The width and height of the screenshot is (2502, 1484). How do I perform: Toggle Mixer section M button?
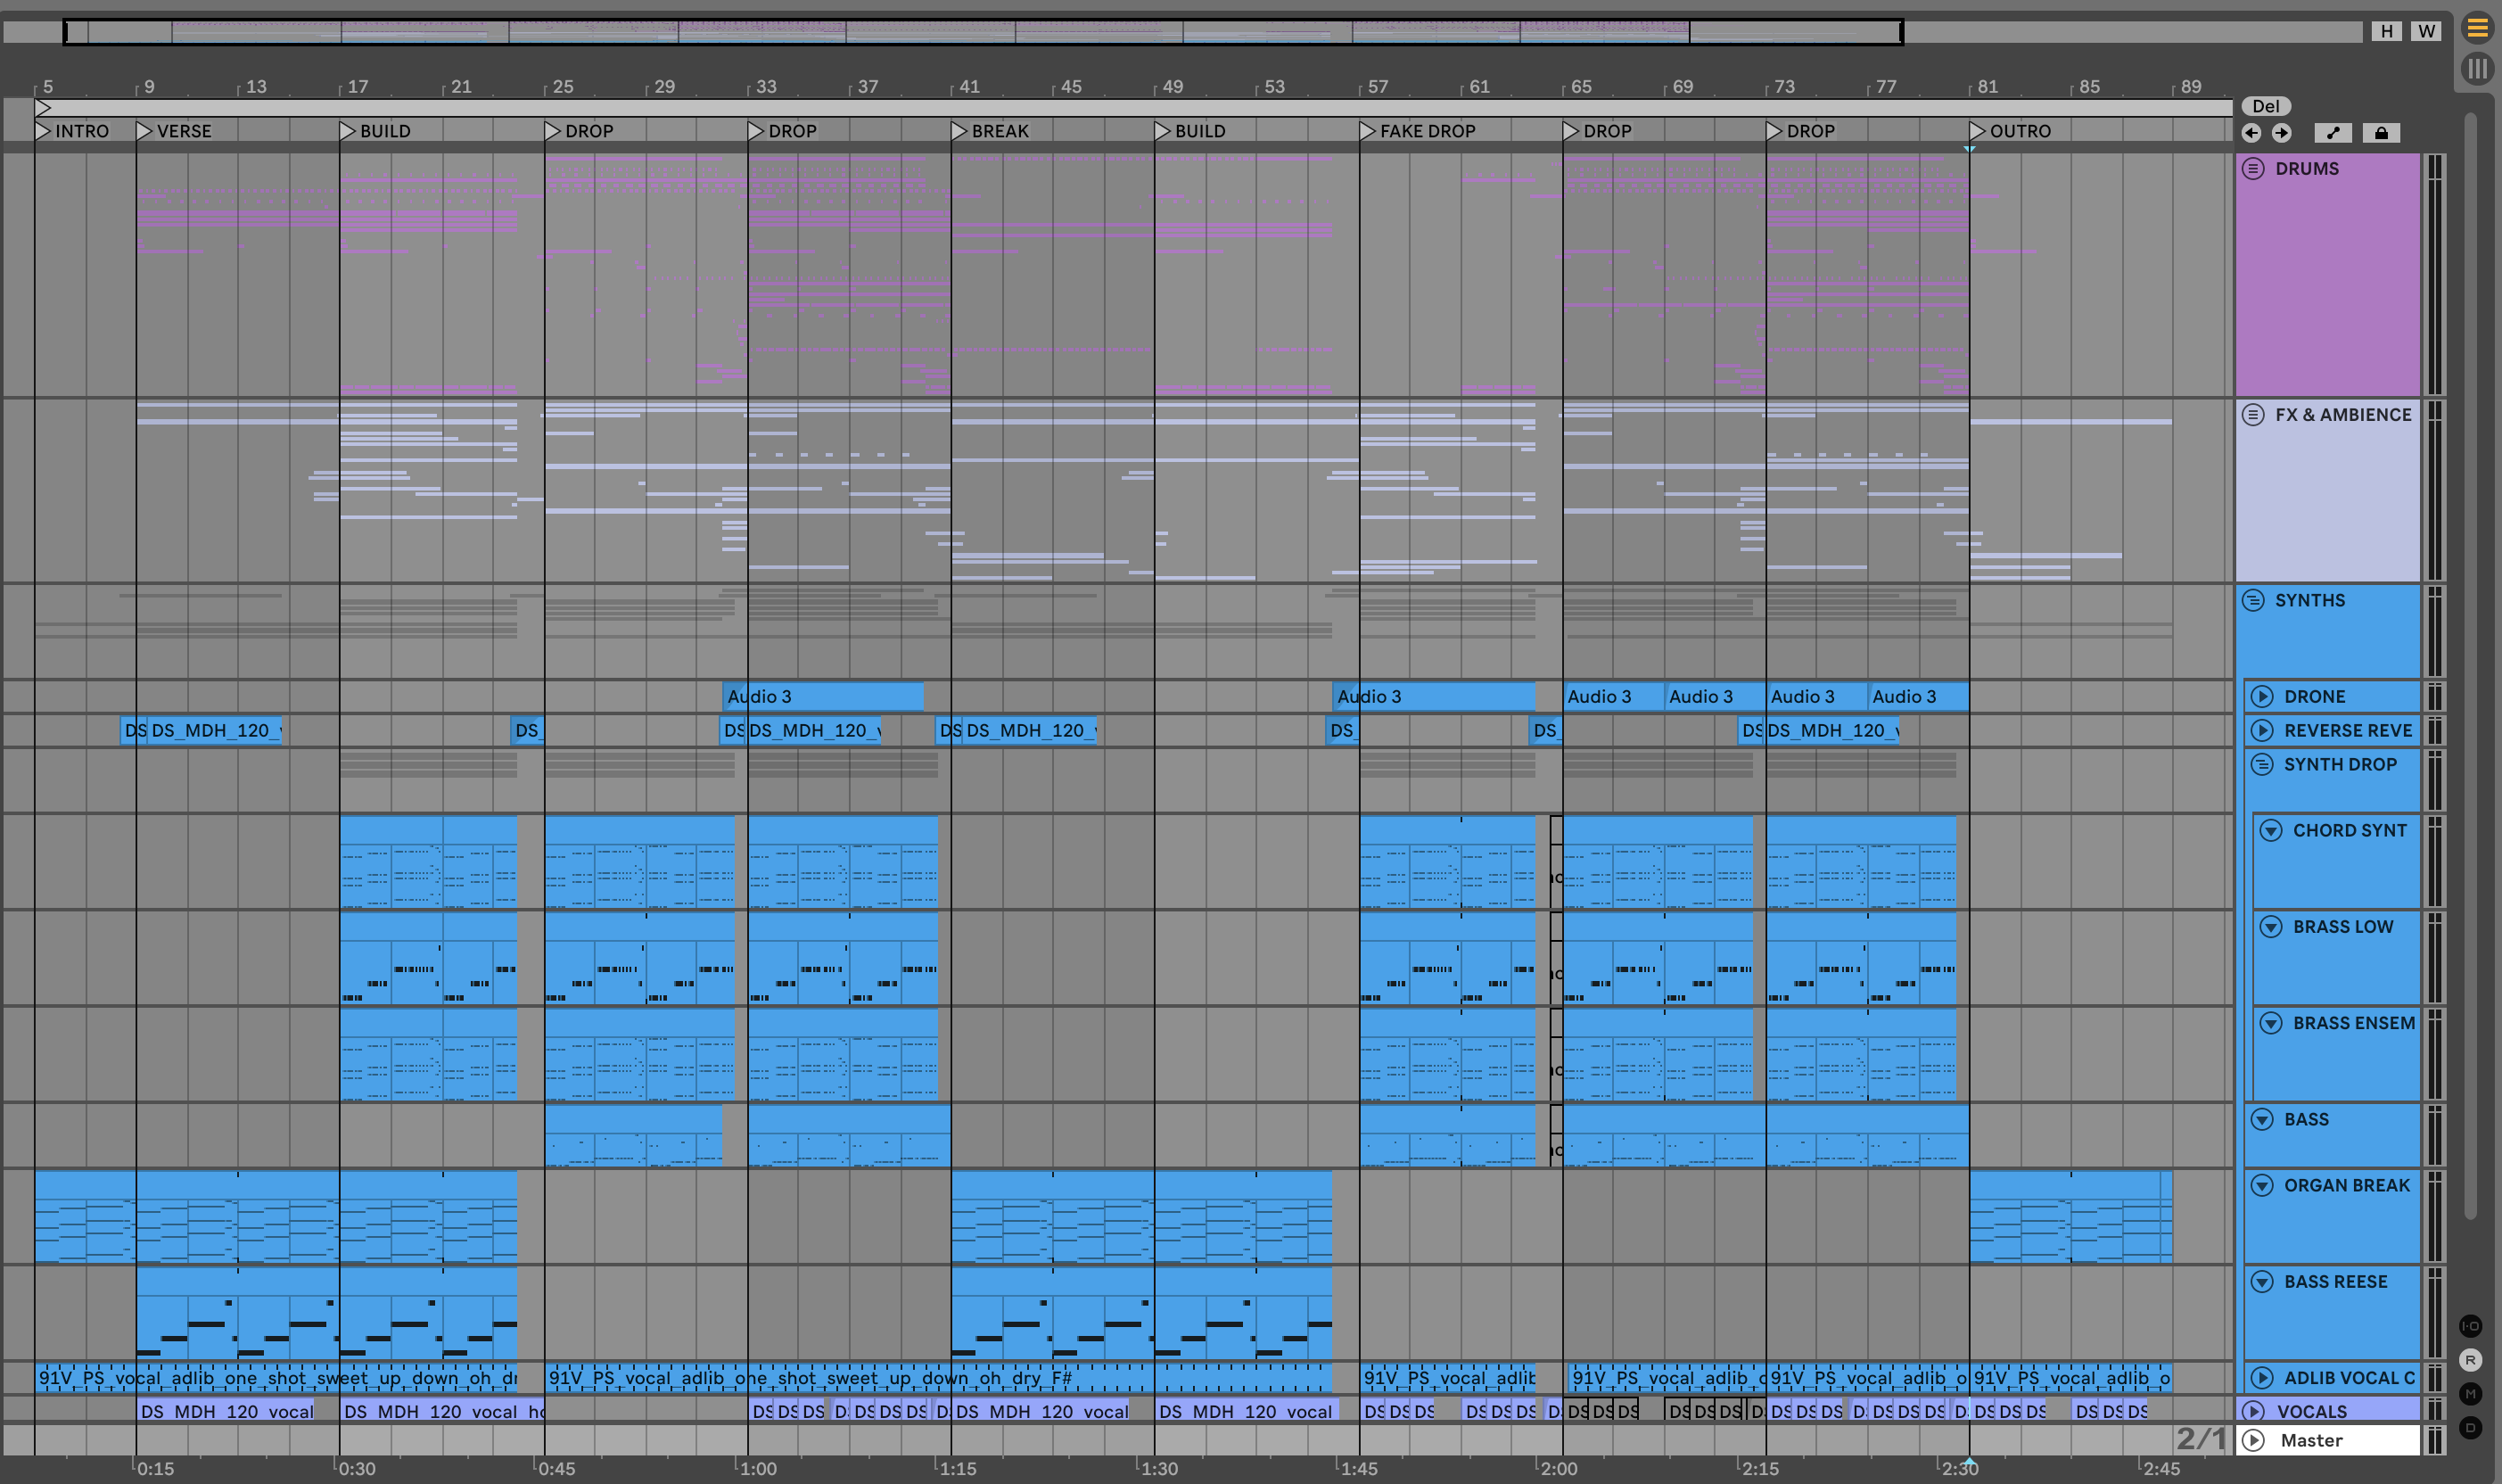point(2470,1394)
